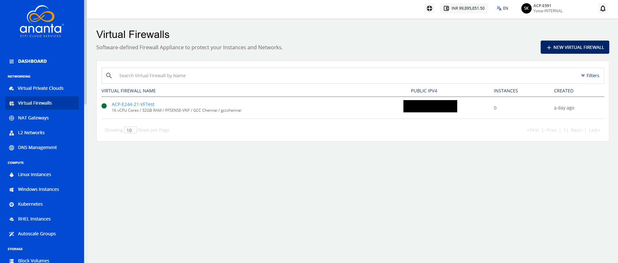Click the Windows Instances icon
The image size is (618, 263).
tap(12, 190)
